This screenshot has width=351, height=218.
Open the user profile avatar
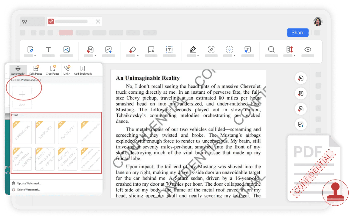click(318, 21)
